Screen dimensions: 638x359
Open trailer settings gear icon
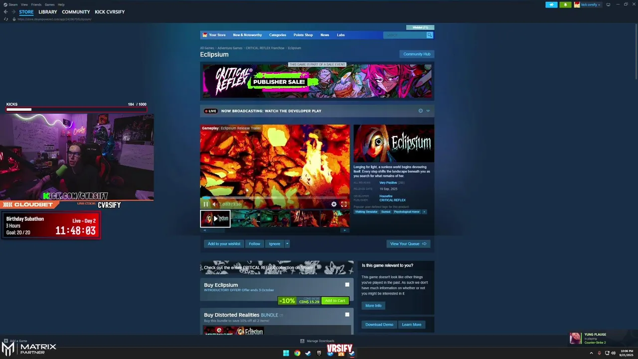click(x=334, y=204)
